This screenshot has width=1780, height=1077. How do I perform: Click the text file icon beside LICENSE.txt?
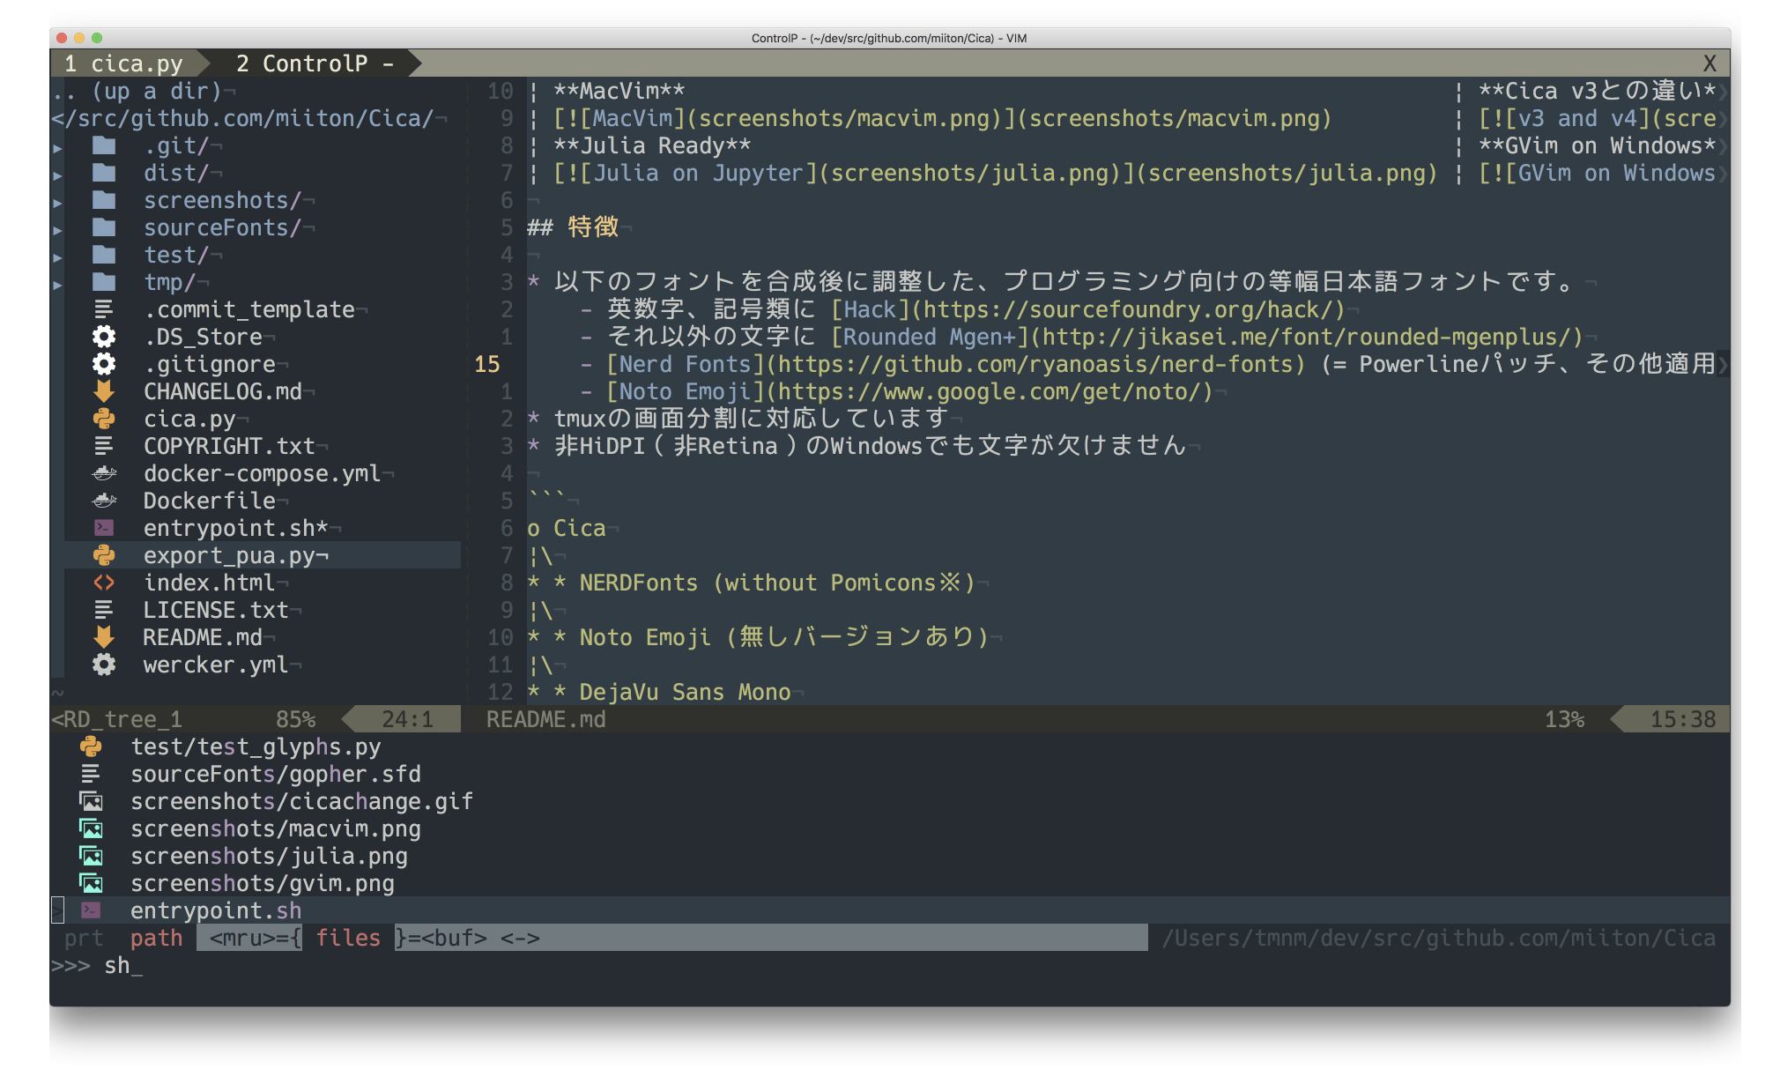point(104,610)
